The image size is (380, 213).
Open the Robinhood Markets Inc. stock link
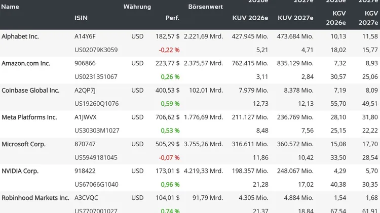pyautogui.click(x=35, y=198)
